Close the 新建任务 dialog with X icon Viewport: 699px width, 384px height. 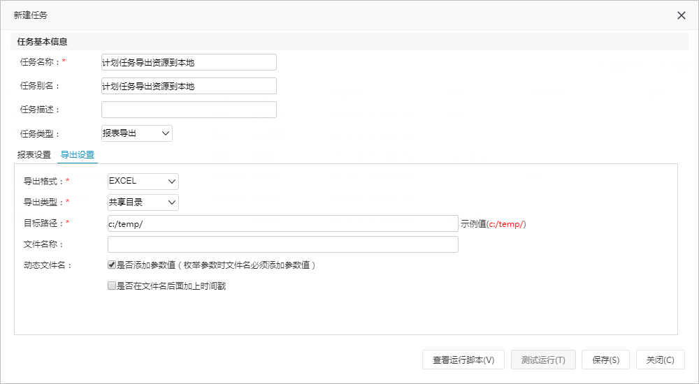coord(681,15)
